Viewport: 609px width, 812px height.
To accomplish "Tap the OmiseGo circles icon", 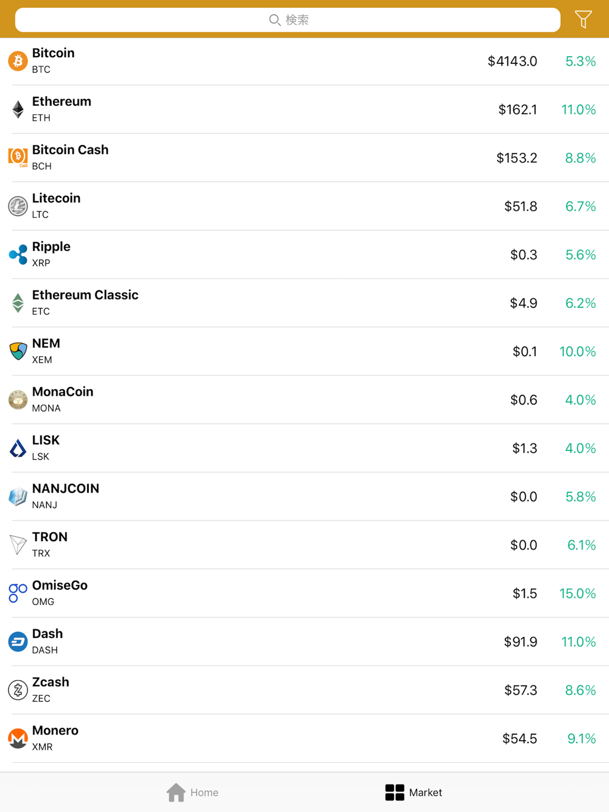I will coord(18,593).
